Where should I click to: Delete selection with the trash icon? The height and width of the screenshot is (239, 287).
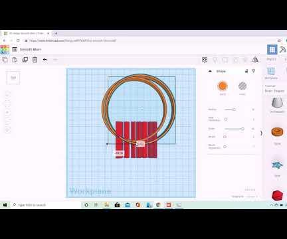pos(35,60)
